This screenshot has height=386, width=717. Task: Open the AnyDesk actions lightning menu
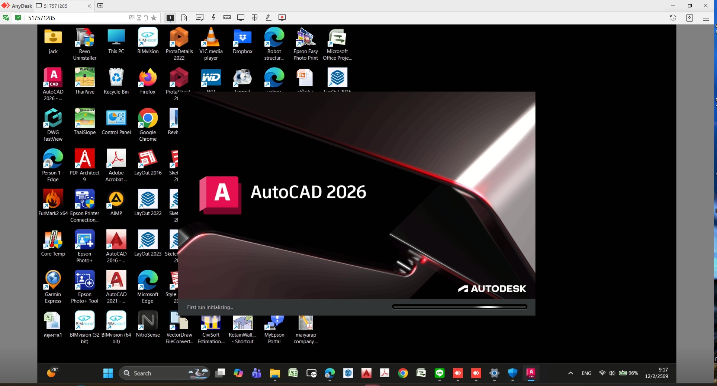(x=213, y=17)
